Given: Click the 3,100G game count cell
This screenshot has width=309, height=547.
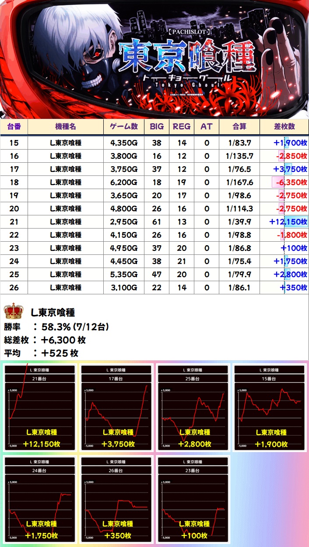Looking at the screenshot, I should (124, 288).
